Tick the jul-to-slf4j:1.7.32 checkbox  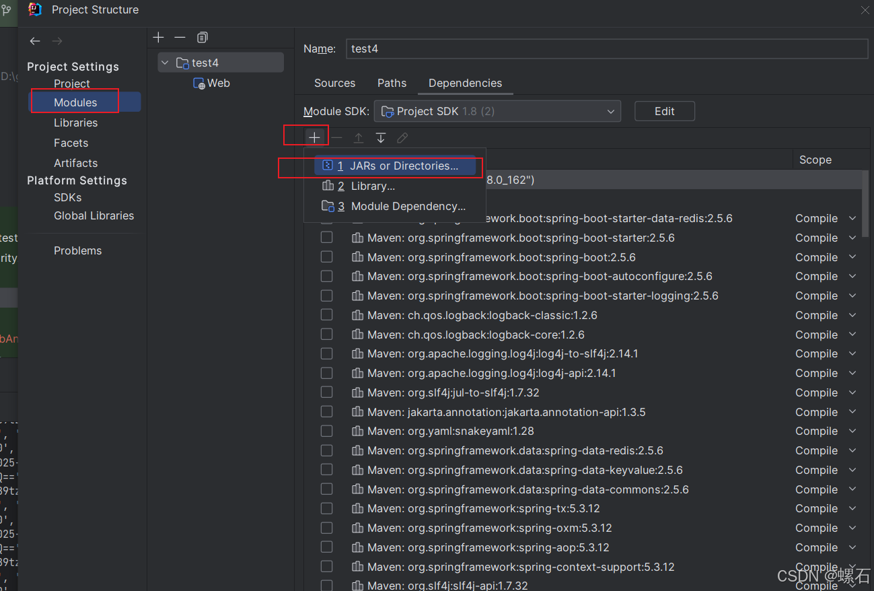[326, 392]
